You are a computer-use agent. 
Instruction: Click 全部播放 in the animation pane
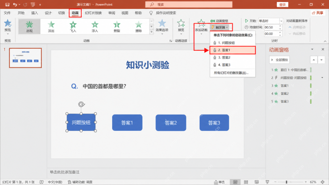coord(279,60)
